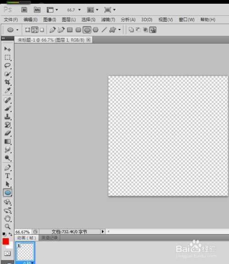Open status bar info arrow menu
The width and height of the screenshot is (229, 264).
pos(103,231)
